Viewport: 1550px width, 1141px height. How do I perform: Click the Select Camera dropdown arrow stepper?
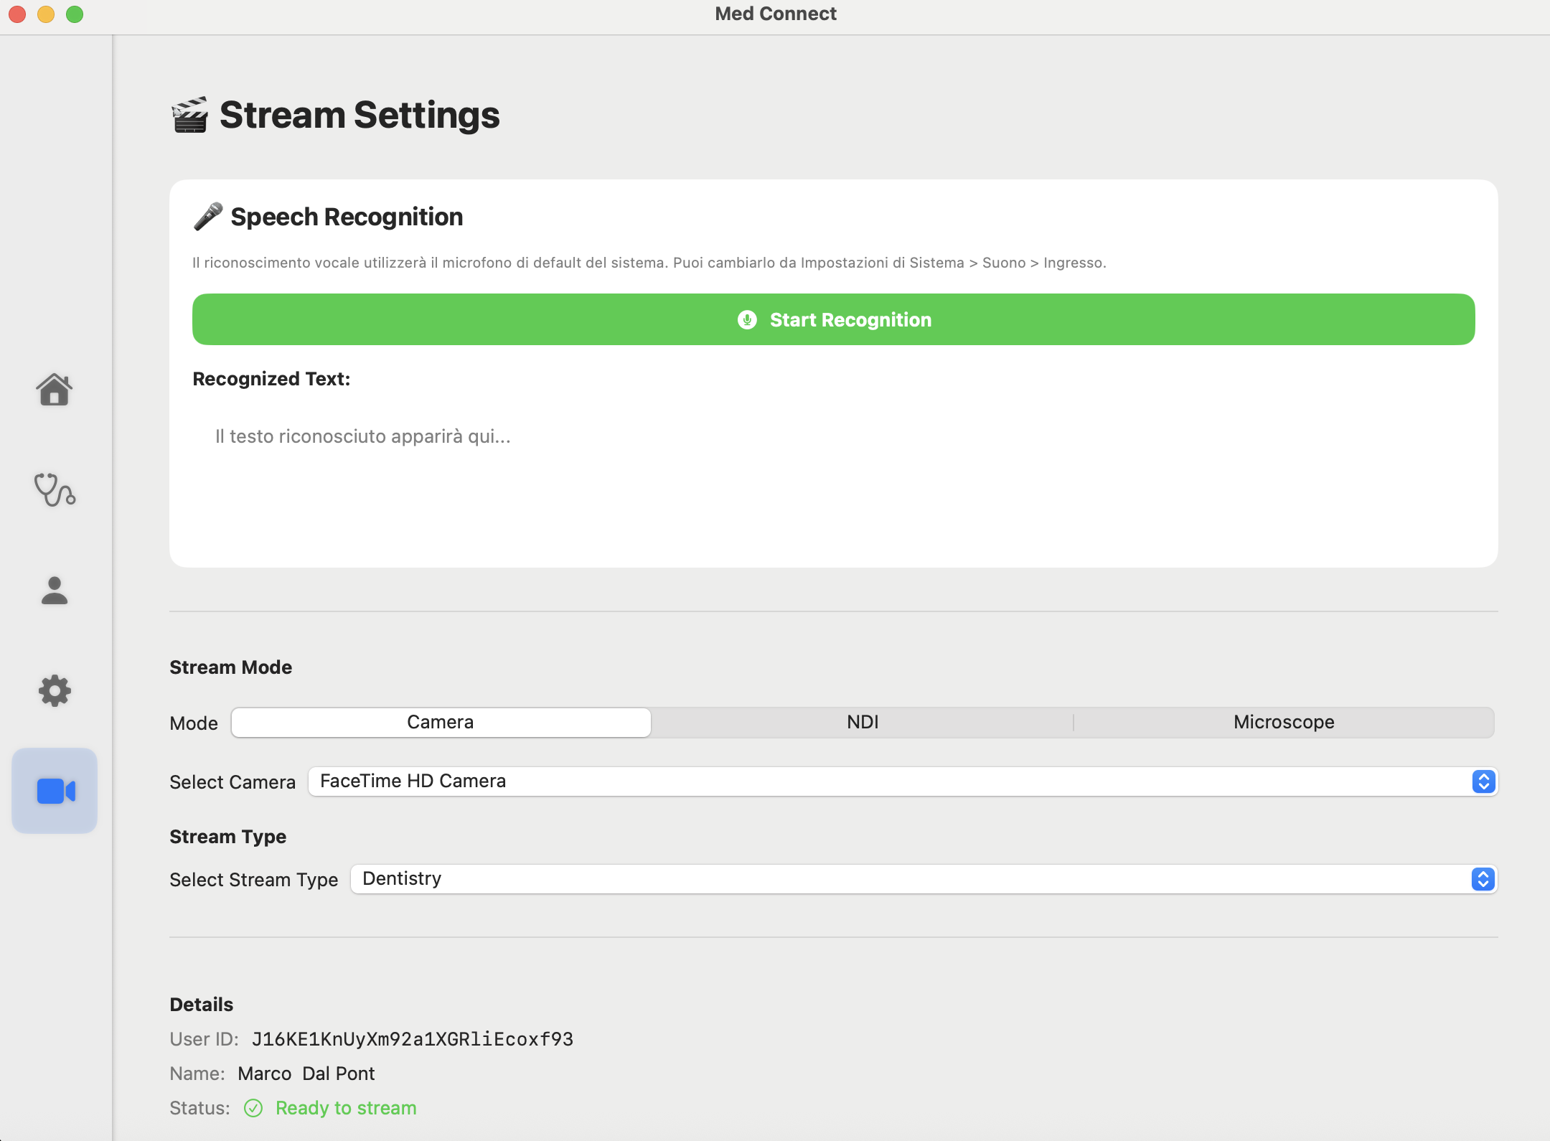click(x=1483, y=781)
